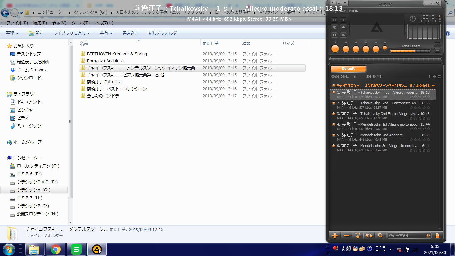This screenshot has width=455, height=256.
Task: Stop playback in AIMP
Action: [356, 49]
